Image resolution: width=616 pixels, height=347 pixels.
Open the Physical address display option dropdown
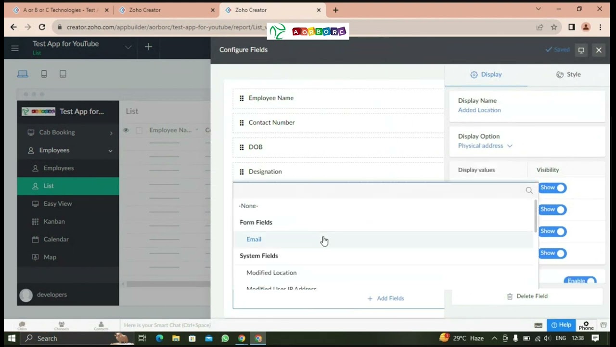click(x=485, y=146)
